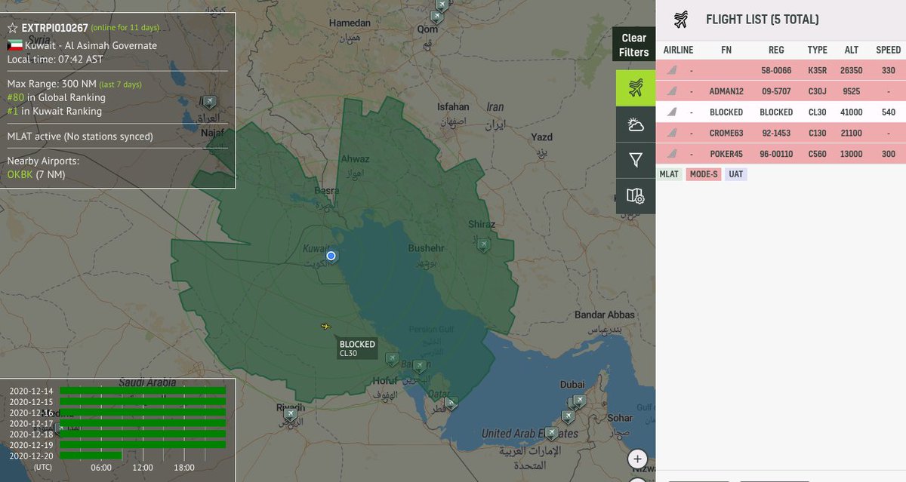Screen dimensions: 906x482
Task: Open the funnel filter icon
Action: (x=636, y=160)
